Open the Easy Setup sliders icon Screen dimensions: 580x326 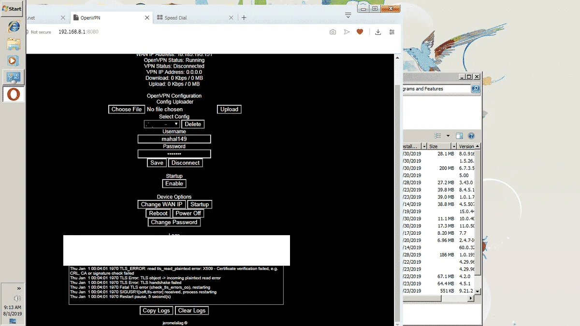(x=392, y=32)
